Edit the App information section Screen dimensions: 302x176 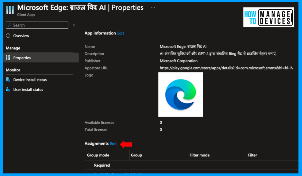(x=120, y=33)
